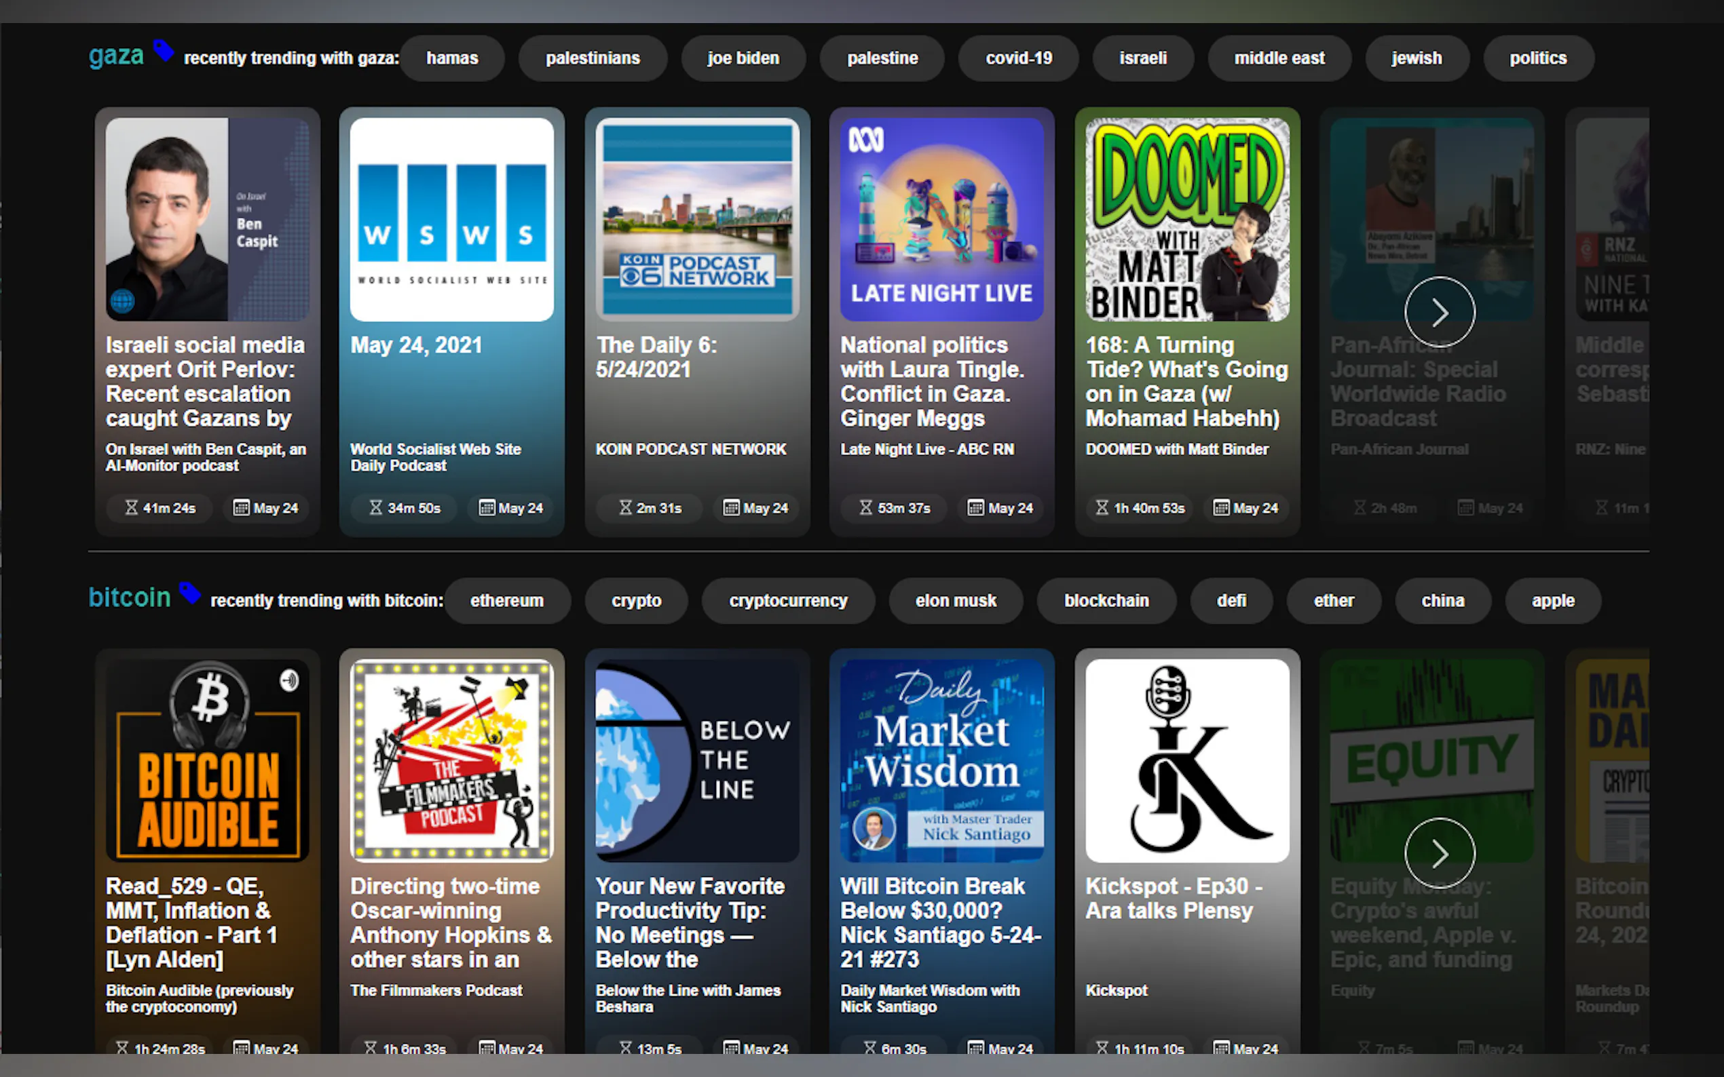
Task: Choose the elon musk tag pill
Action: (955, 600)
